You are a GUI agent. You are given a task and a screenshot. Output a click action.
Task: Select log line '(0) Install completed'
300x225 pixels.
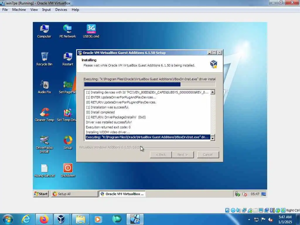(x=100, y=112)
